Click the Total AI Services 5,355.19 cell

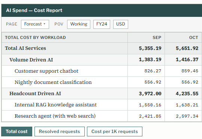tap(146, 48)
